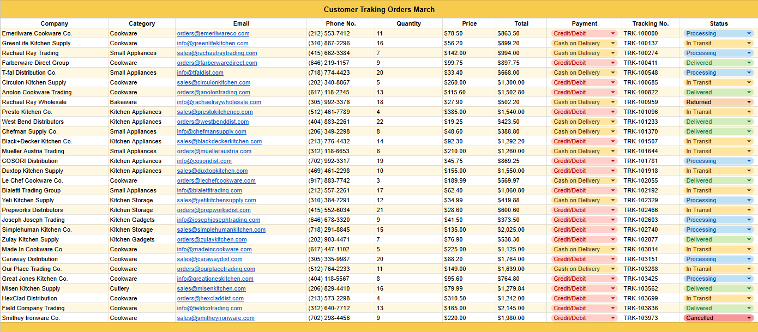Select the Tracking No. column header
The width and height of the screenshot is (758, 332).
tap(651, 23)
